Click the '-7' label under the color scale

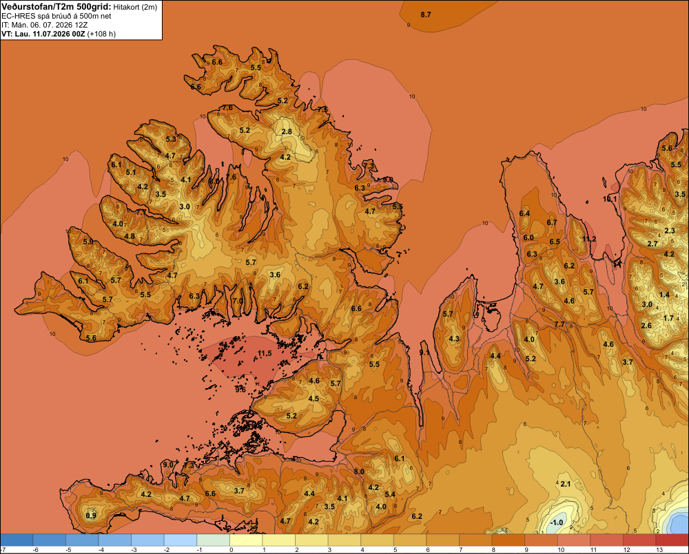click(x=3, y=550)
